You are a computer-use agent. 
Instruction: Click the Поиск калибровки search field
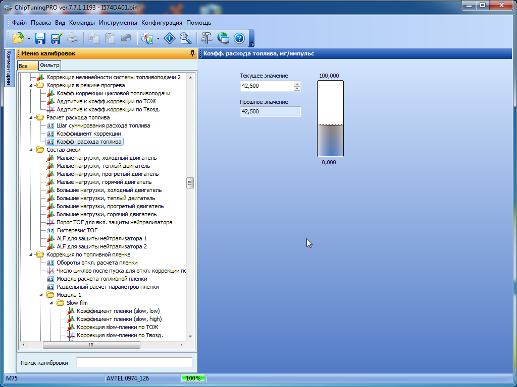[134, 363]
